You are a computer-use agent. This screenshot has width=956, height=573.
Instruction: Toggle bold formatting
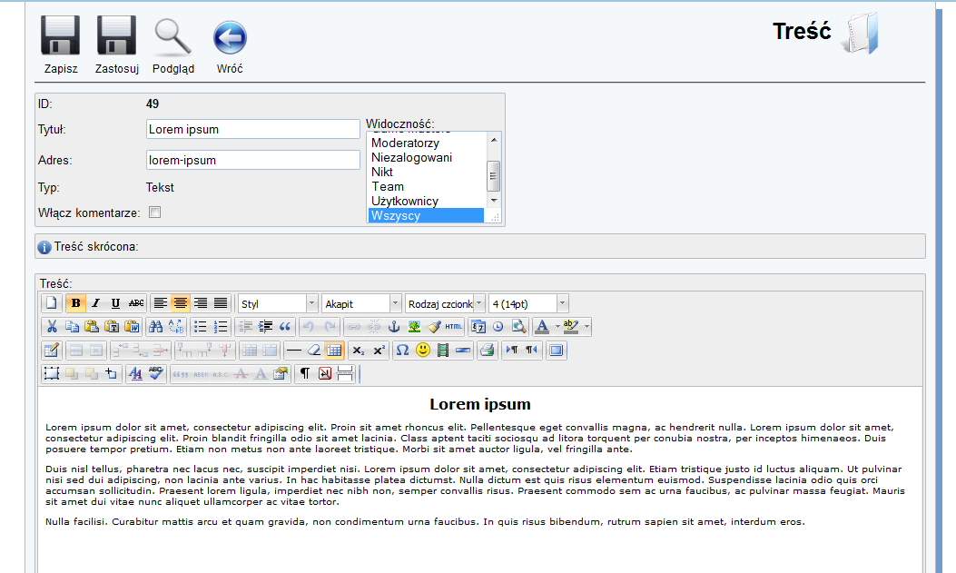pyautogui.click(x=75, y=303)
